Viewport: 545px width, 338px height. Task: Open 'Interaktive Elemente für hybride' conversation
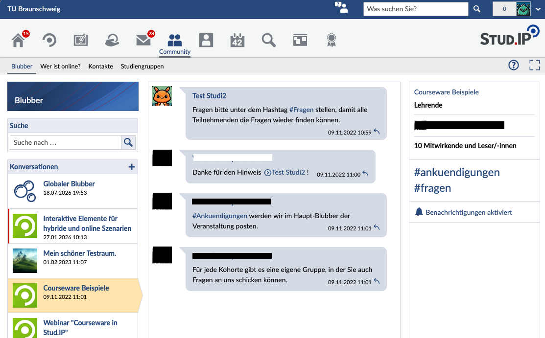click(72, 226)
